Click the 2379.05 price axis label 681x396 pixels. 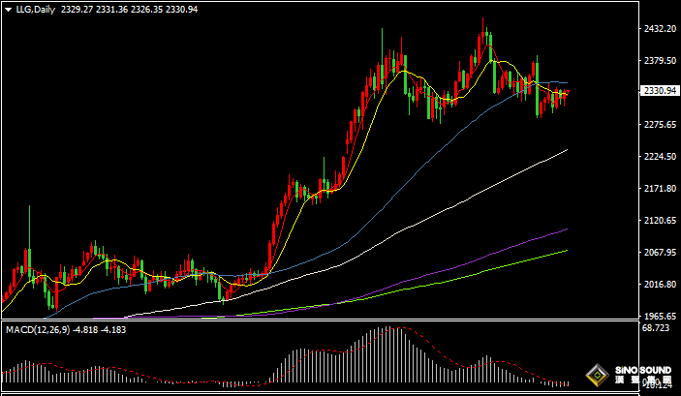point(659,61)
